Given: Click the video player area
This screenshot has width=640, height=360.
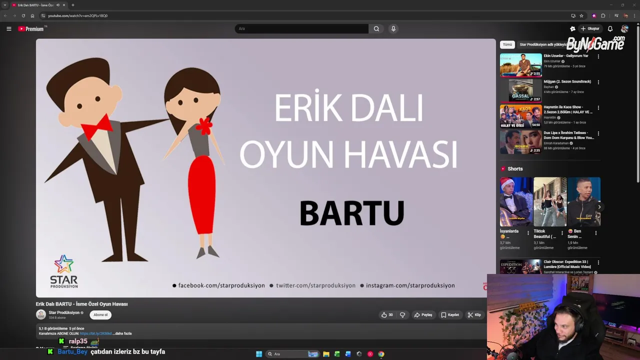Looking at the screenshot, I should [265, 168].
